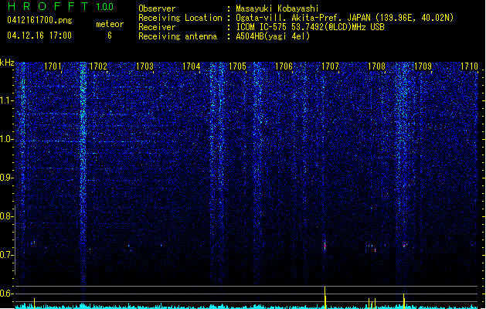This screenshot has width=486, height=309.
Task: Click the 1708 time marker
Action: click(x=376, y=66)
